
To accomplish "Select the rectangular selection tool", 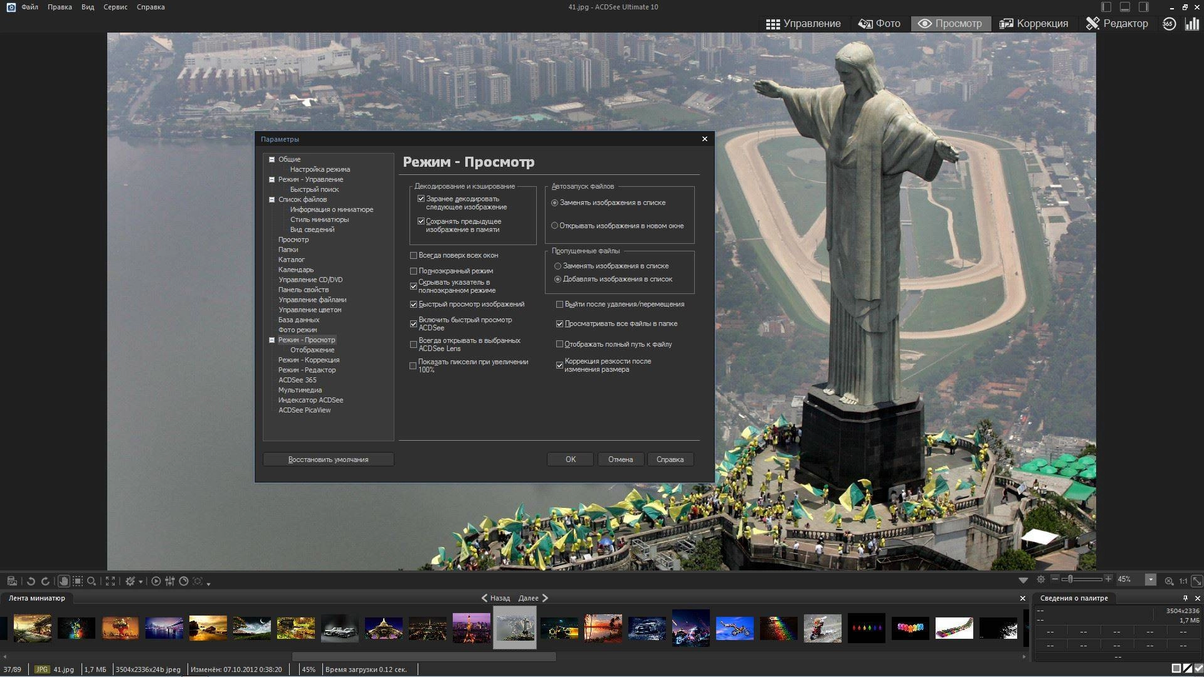I will 78,581.
